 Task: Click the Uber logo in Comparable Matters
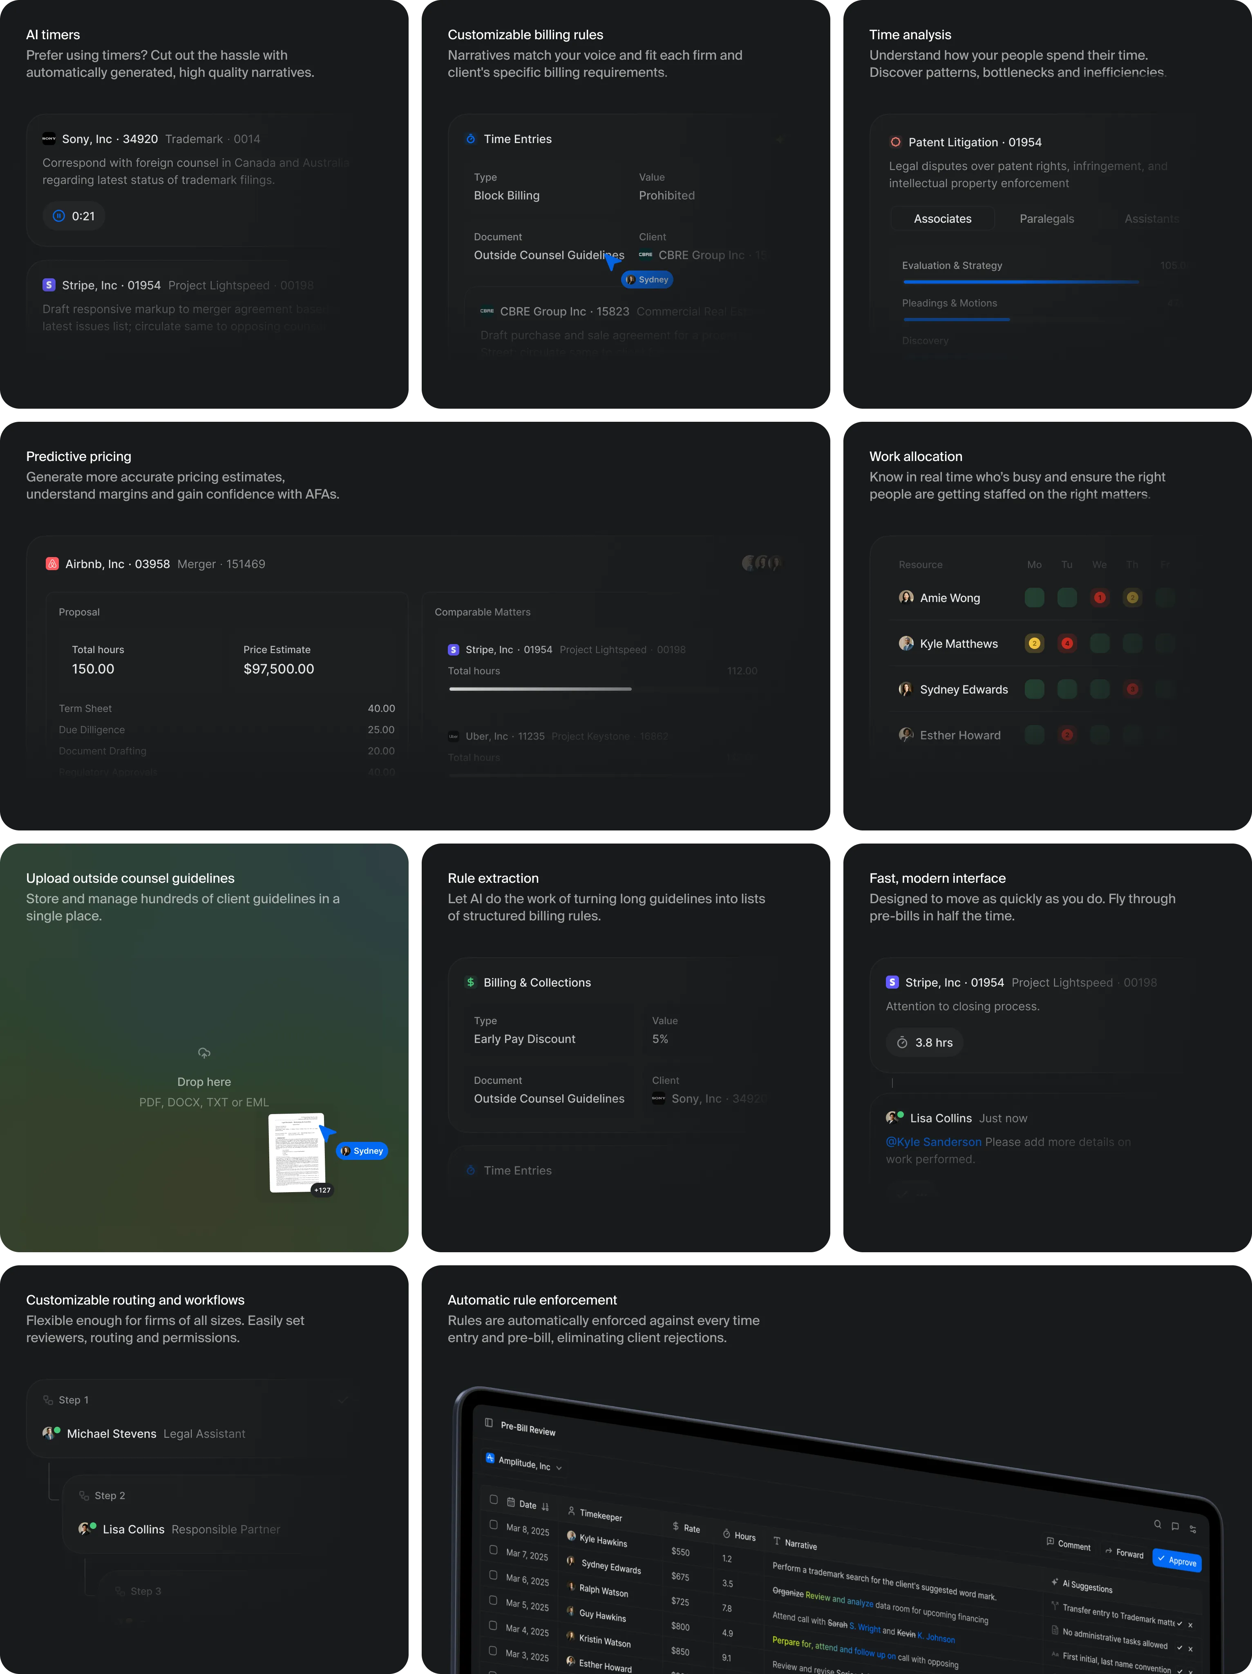coord(454,736)
